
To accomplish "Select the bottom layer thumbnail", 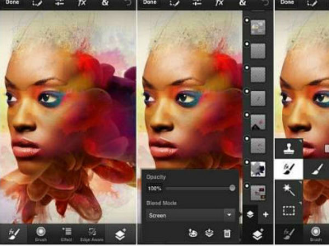I will click(x=258, y=192).
